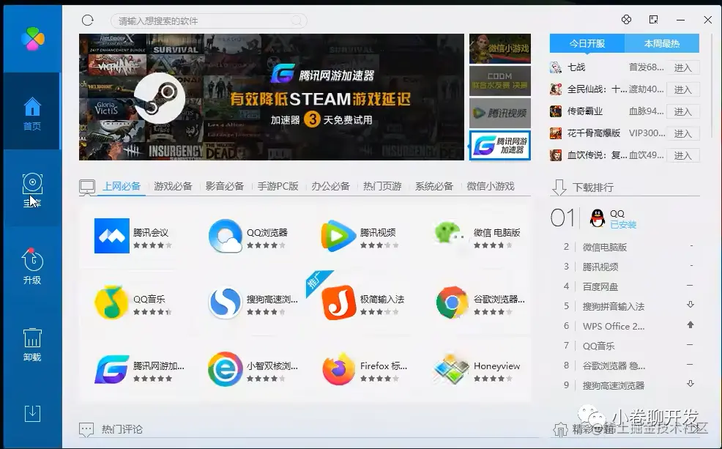
Task: Switch to the 本周最热 tab
Action: [x=662, y=43]
